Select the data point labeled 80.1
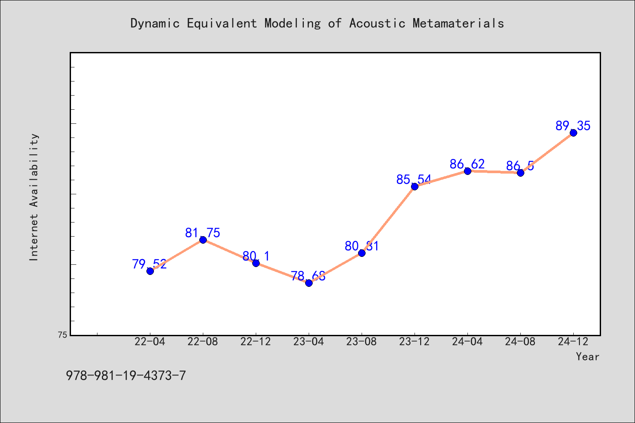This screenshot has width=635, height=423. [x=256, y=263]
